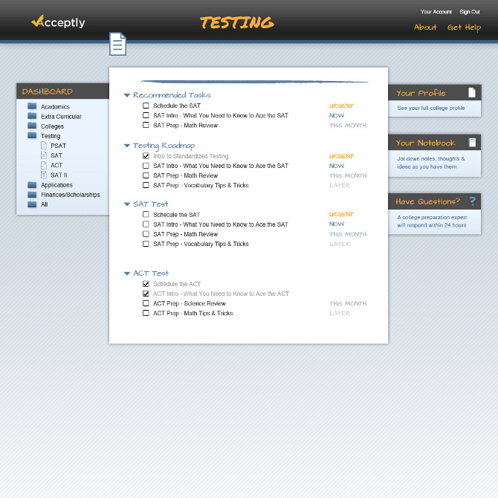Click the notebook icon in Your Notebook header
Screen dimensions: 498x498
(x=471, y=143)
